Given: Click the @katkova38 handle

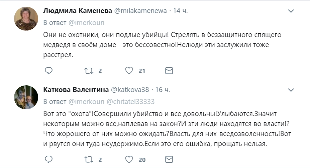Looking at the screenshot, I should [130, 90].
